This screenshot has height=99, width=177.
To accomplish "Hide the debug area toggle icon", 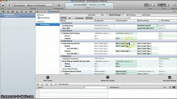I will 38,84.
